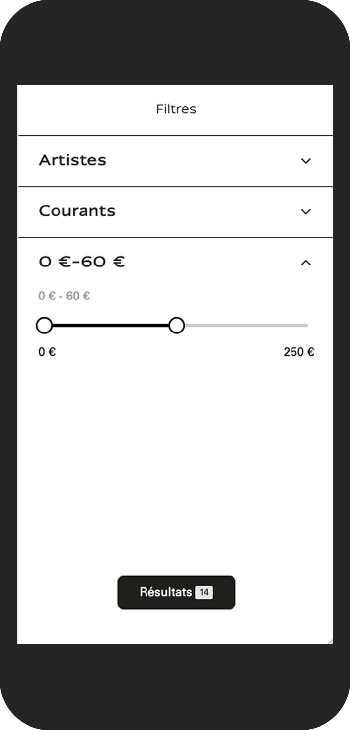Click the resize handle in the bottom corner
The width and height of the screenshot is (350, 730).
coord(330,642)
